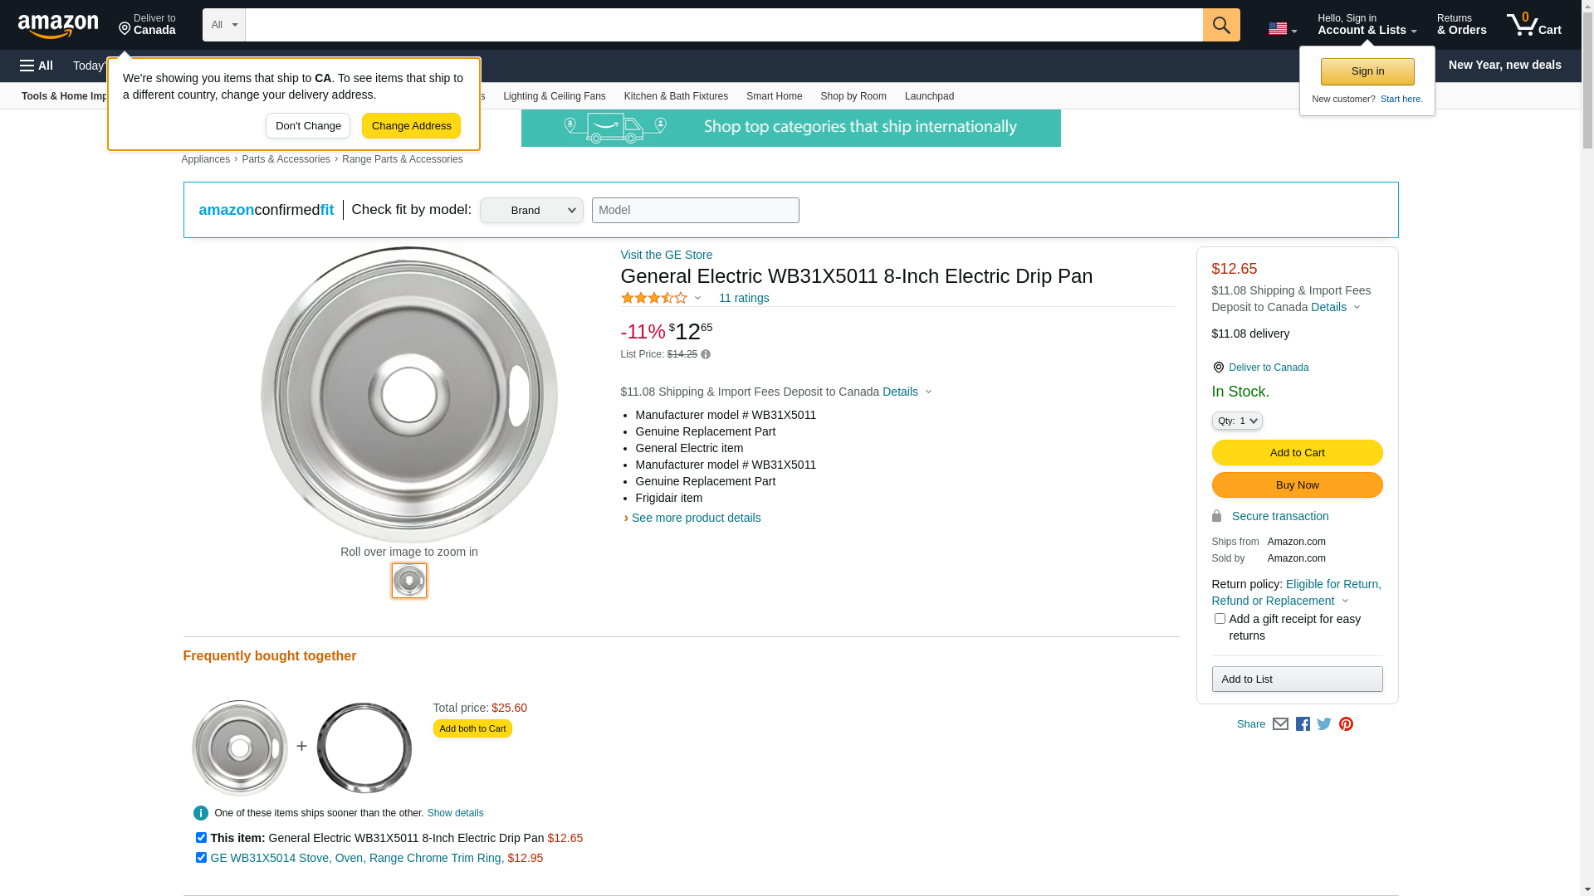Screen dimensions: 1594x896
Task: Click the Add to Cart button
Action: tap(1297, 453)
